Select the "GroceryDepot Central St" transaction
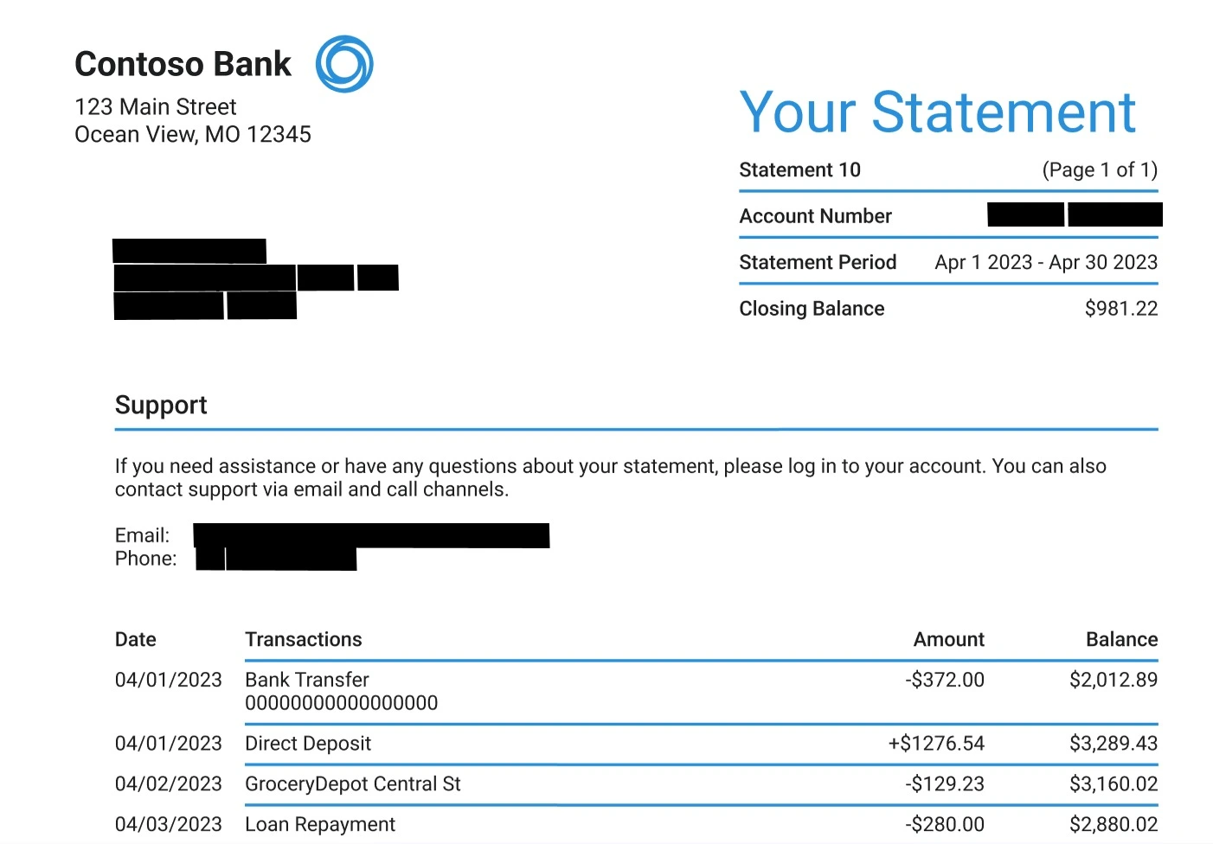Viewport: 1213px width, 844px height. pyautogui.click(x=353, y=784)
